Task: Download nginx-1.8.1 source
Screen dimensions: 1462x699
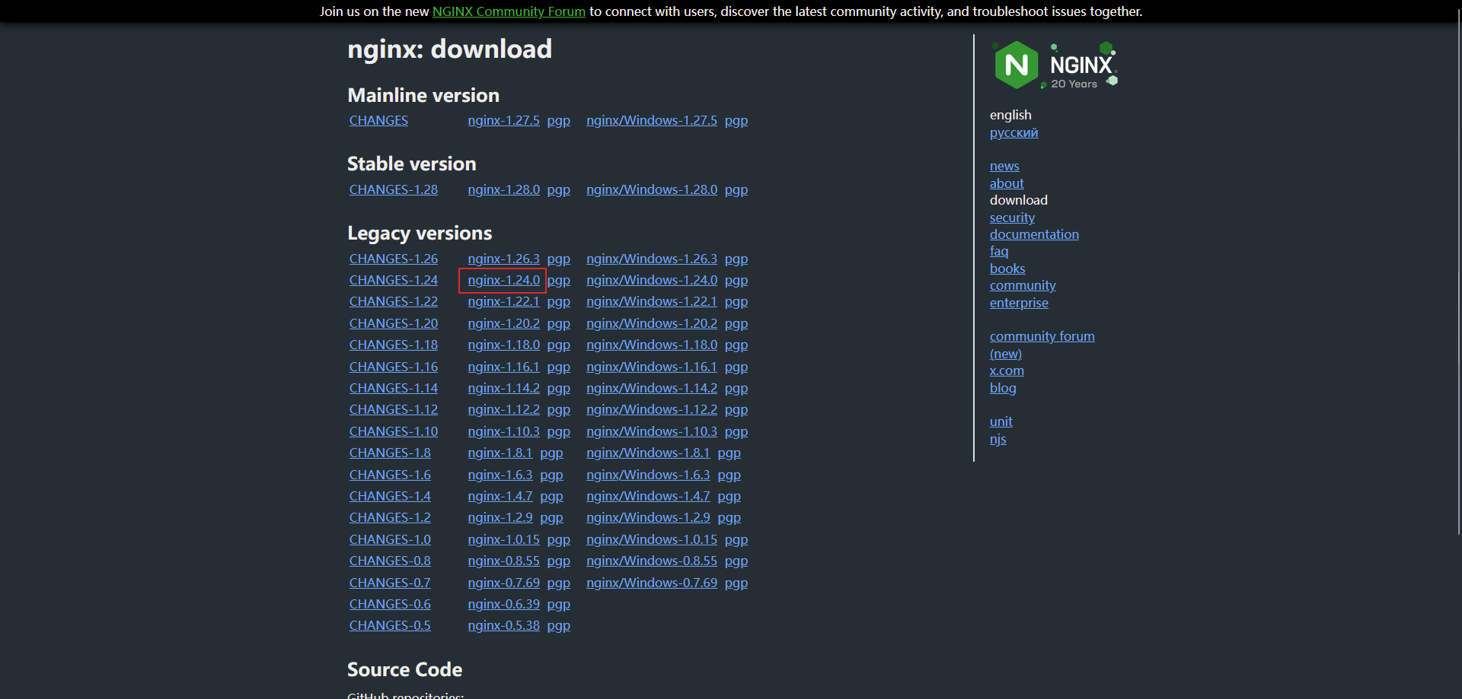Action: (x=500, y=453)
